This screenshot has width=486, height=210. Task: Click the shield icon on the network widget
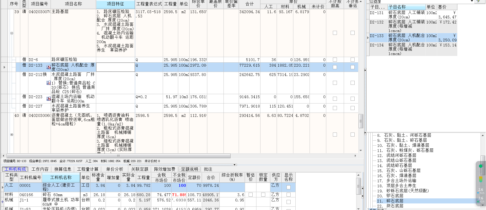pos(481,179)
